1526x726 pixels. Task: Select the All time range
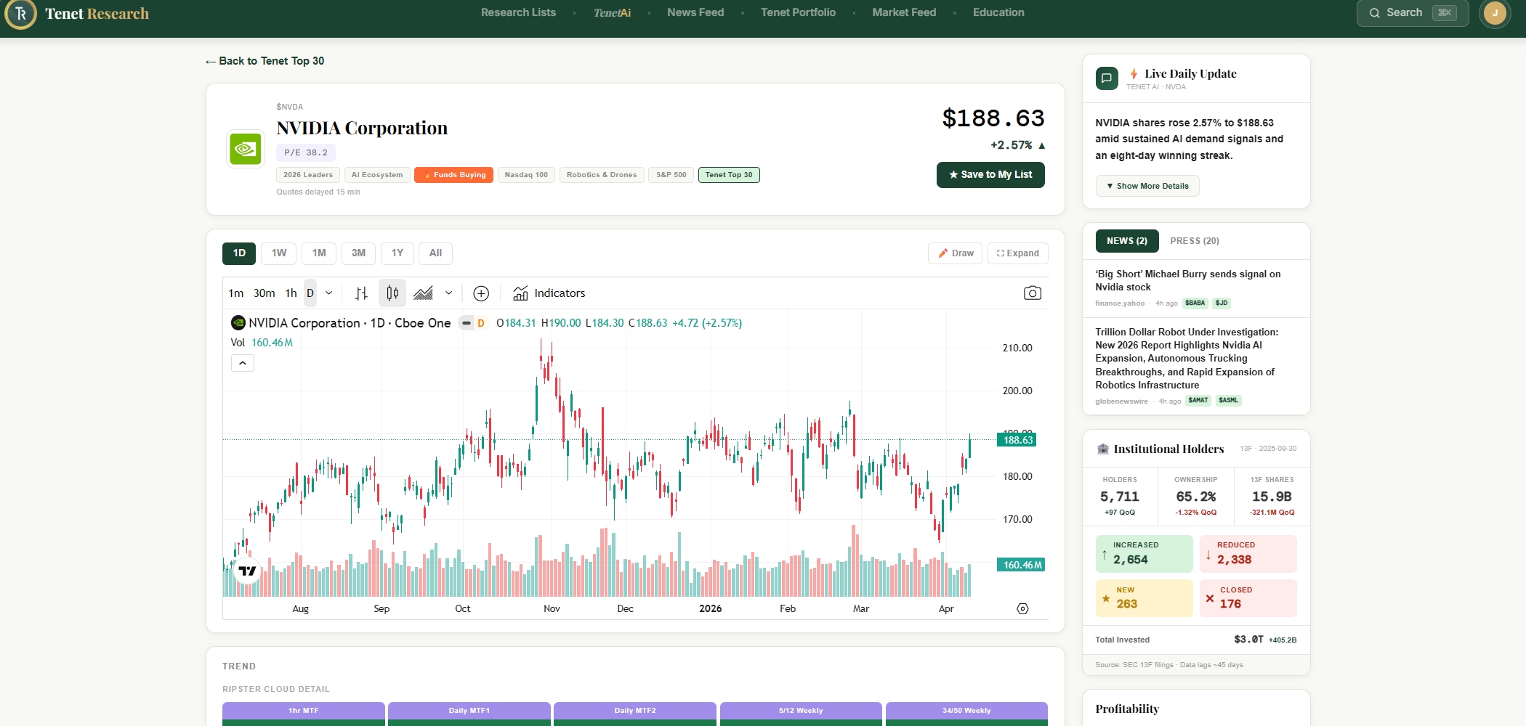(435, 253)
